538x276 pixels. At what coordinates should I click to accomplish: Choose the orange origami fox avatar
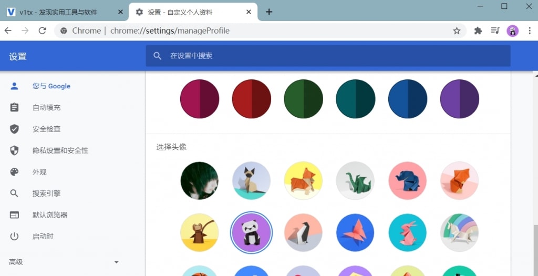[x=459, y=180]
